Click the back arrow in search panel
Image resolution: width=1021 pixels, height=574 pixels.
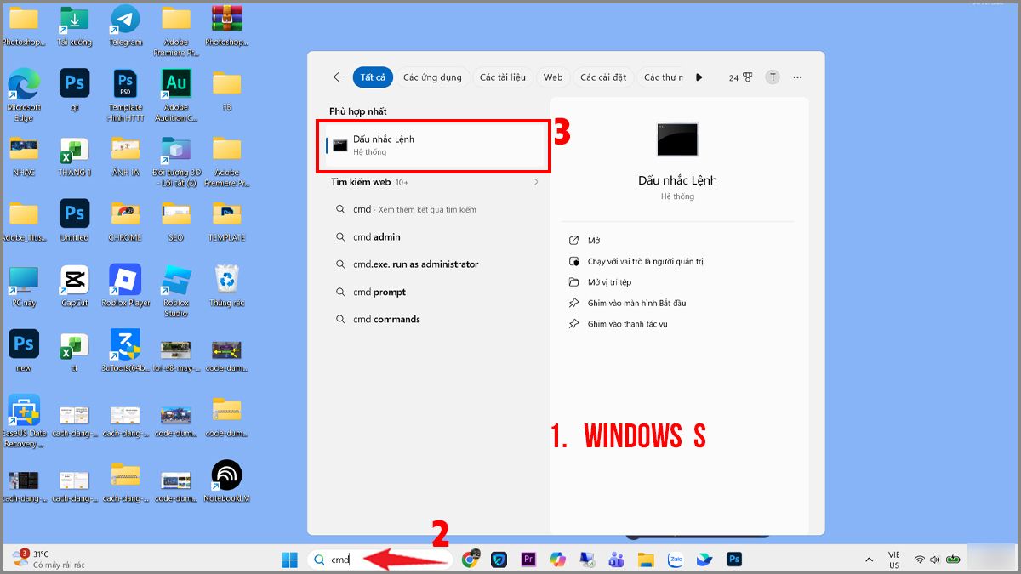[x=339, y=77]
